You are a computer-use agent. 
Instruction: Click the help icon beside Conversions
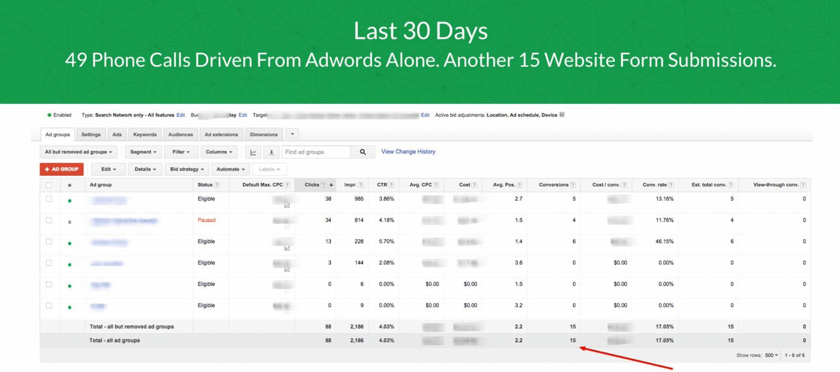click(x=573, y=185)
